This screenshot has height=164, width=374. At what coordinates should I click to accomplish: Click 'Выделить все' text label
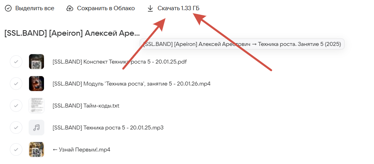click(35, 8)
